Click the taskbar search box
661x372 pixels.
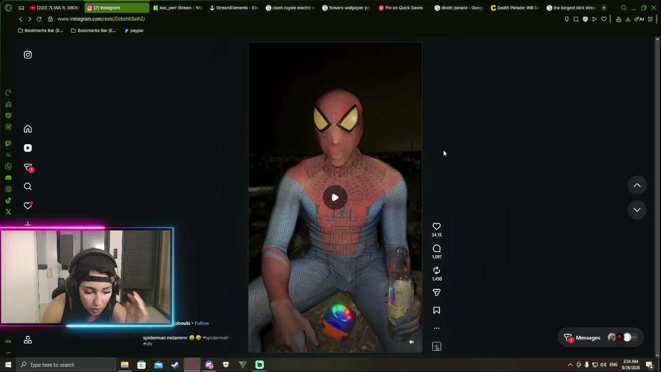[x=66, y=365]
